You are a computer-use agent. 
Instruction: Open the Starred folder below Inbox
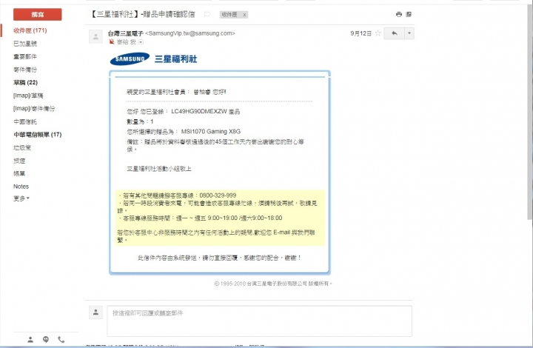coord(25,44)
